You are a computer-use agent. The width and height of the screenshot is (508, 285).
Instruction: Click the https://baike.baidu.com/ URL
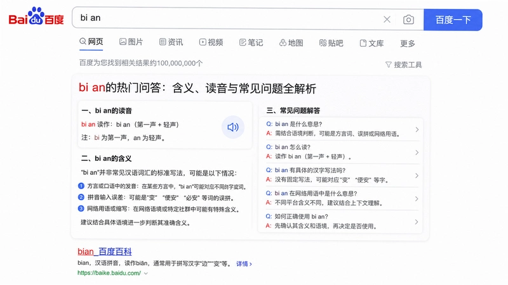[x=109, y=273]
